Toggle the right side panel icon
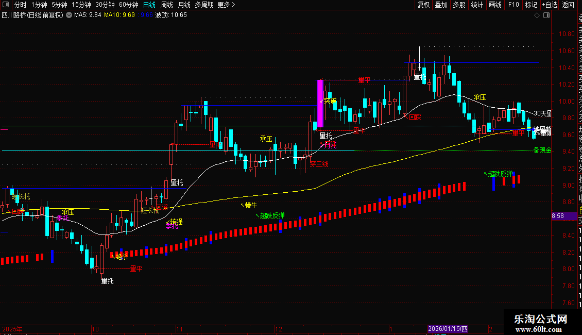Image resolution: width=582 pixels, height=335 pixels. pos(546,15)
